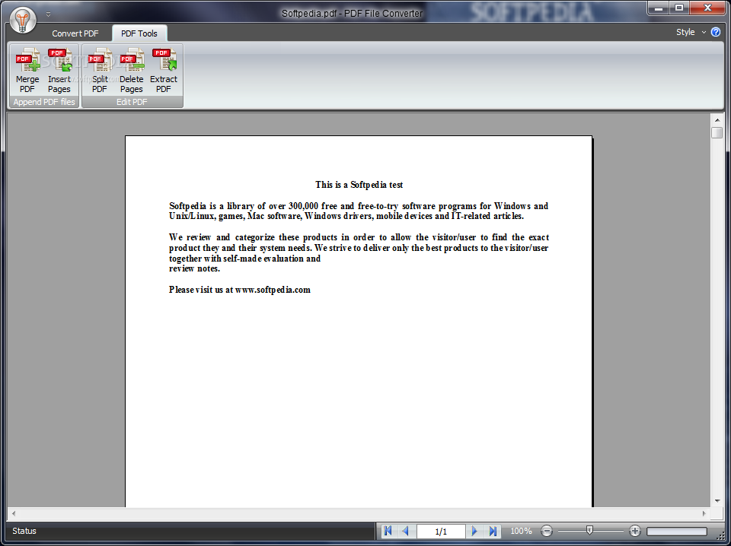Go to the next page

pyautogui.click(x=474, y=531)
